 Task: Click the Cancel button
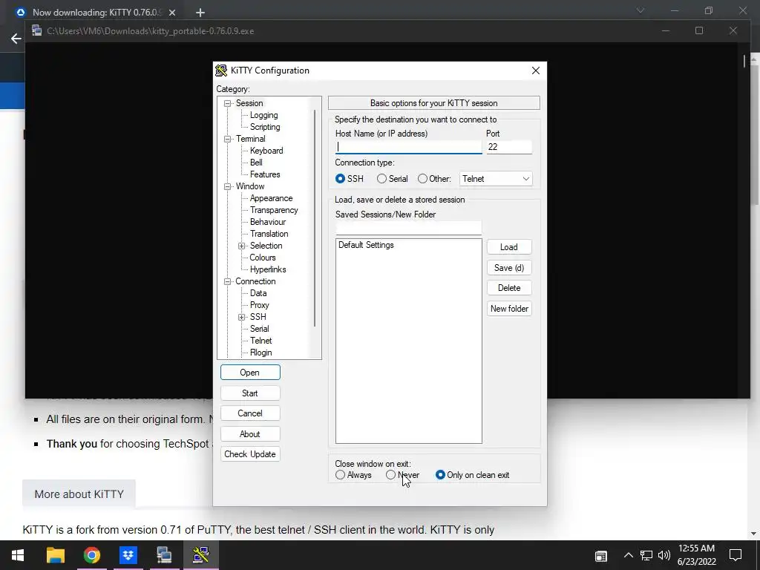[x=250, y=413]
